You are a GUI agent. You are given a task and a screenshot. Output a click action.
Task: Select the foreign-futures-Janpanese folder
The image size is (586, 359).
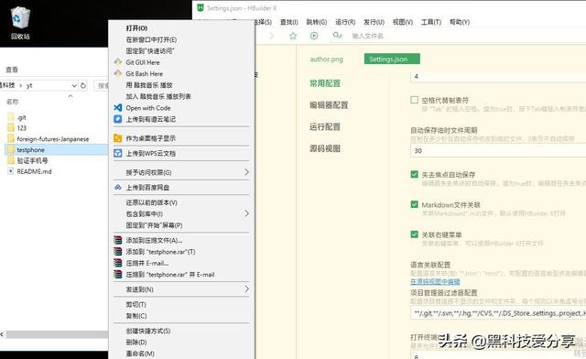53,138
